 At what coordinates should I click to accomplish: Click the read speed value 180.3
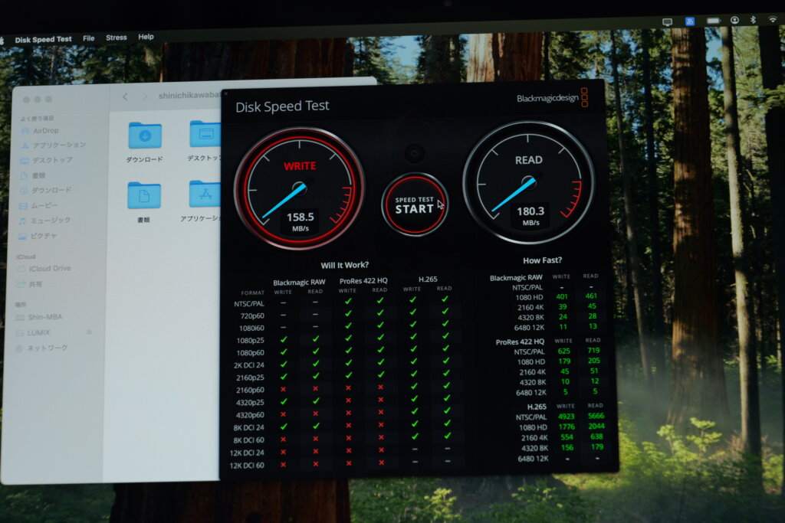coord(530,211)
